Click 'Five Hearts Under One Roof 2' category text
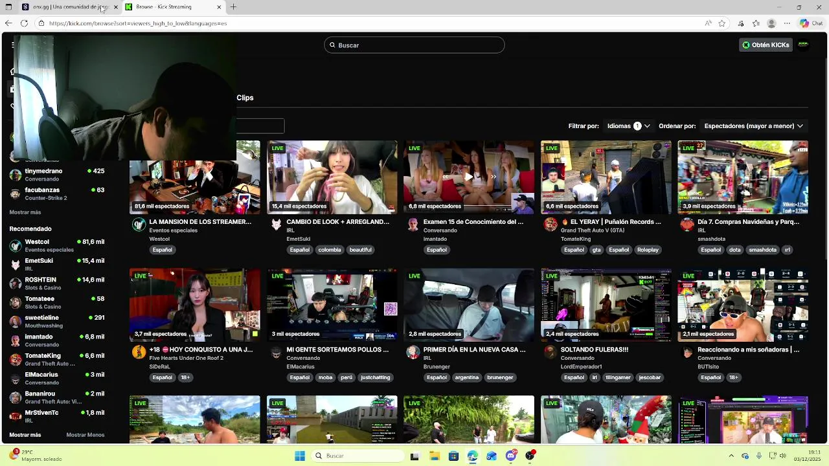 click(186, 358)
